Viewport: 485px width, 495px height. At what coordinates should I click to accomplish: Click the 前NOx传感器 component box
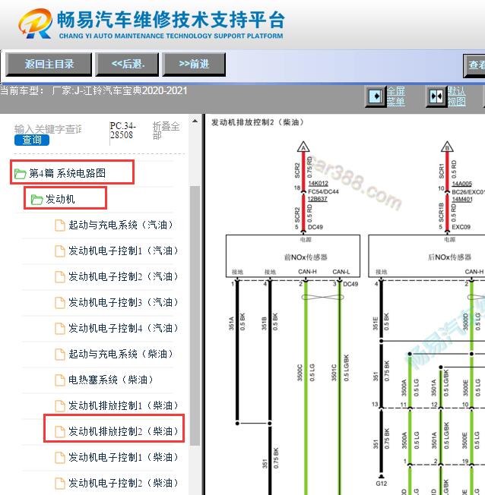(293, 256)
